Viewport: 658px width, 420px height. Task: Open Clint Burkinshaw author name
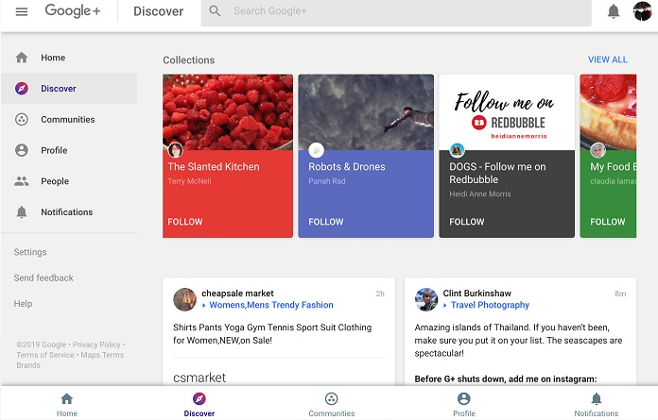(477, 294)
